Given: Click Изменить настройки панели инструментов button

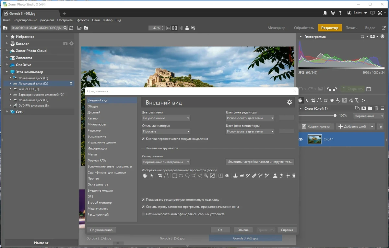Looking at the screenshot, I should coord(260,162).
